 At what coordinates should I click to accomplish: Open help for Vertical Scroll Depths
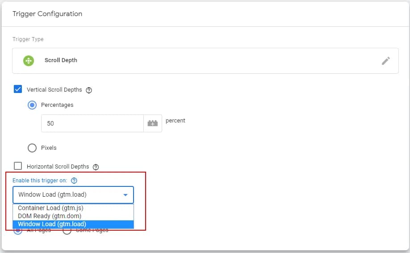[89, 90]
